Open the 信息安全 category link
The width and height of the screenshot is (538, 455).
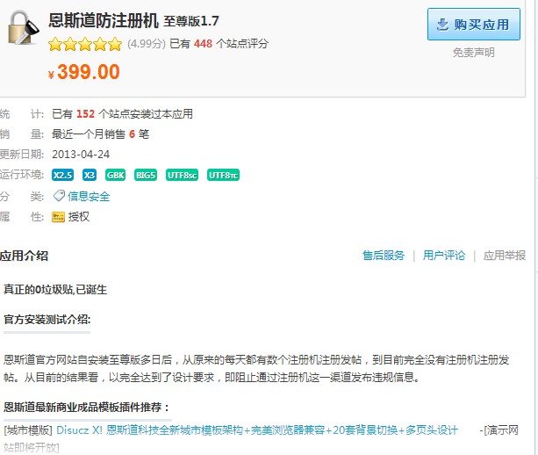(89, 197)
